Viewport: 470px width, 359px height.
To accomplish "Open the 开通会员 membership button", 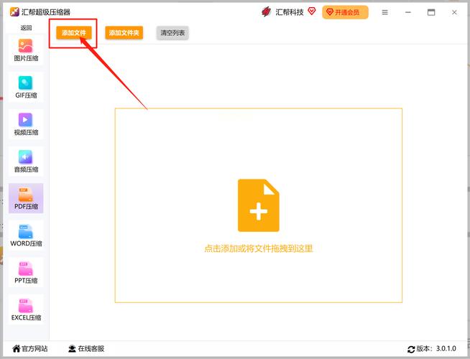I will [346, 12].
